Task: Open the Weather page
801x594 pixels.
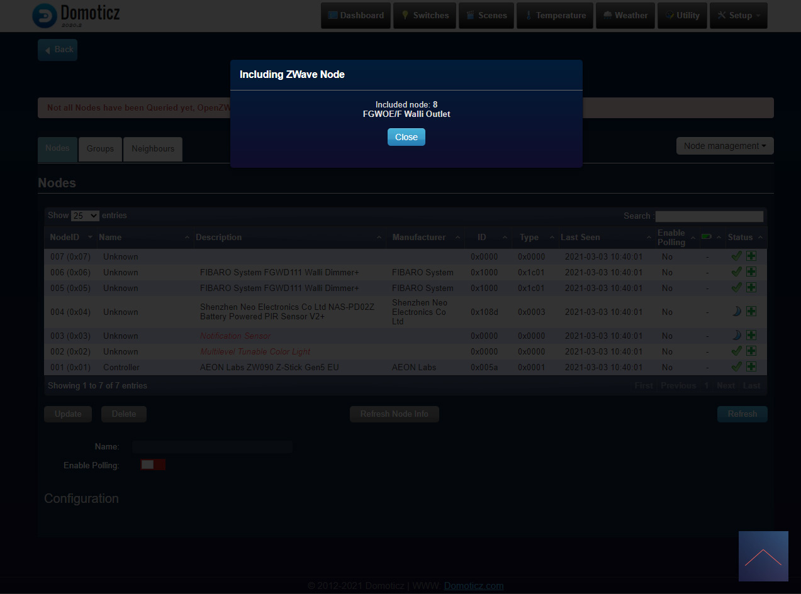Action: pos(625,16)
